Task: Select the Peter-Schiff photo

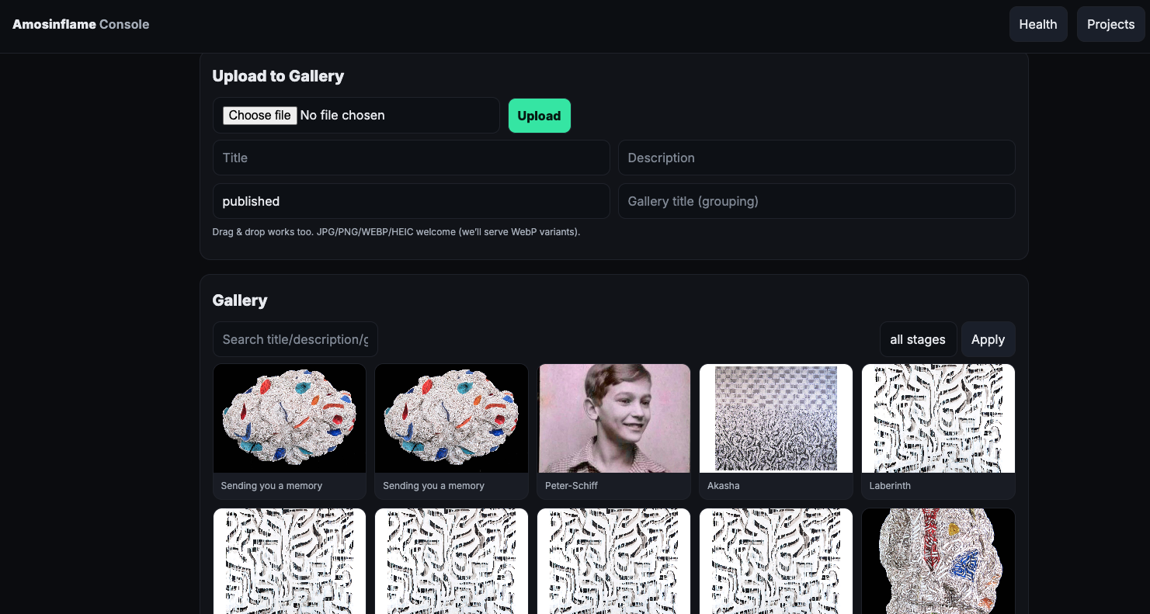Action: [613, 418]
